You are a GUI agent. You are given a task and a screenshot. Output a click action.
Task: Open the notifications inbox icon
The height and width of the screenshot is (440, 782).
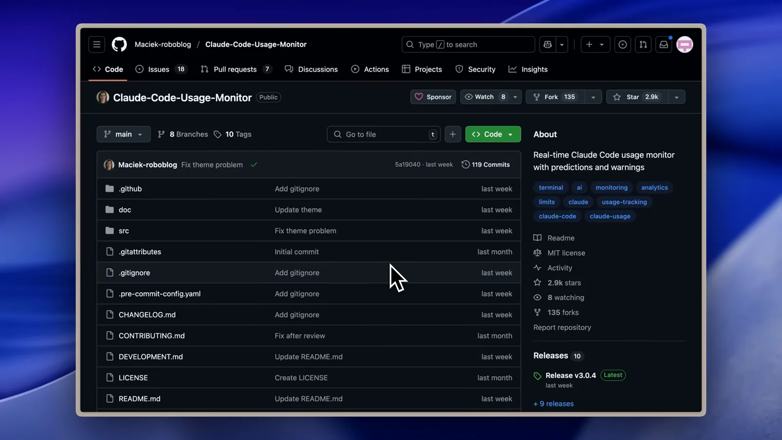(x=664, y=44)
